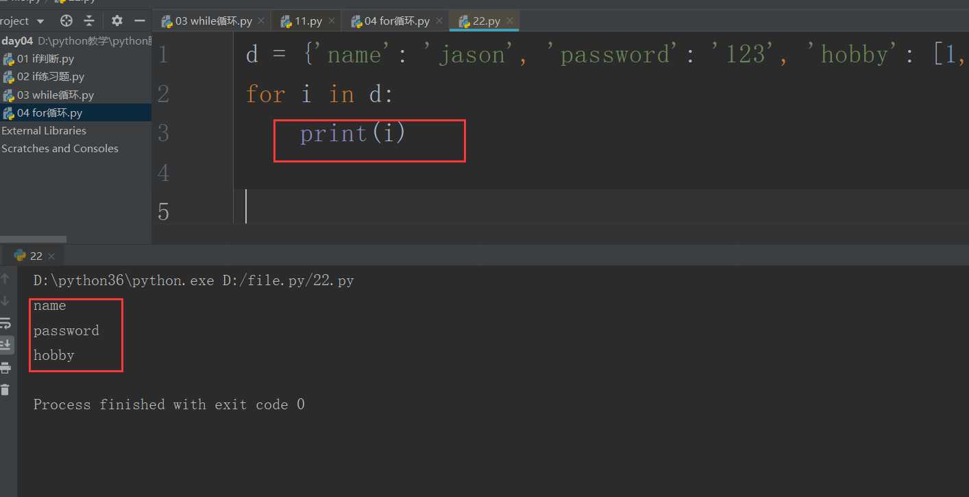Close the 04 for循环.py editor tab
The height and width of the screenshot is (497, 969).
(439, 21)
